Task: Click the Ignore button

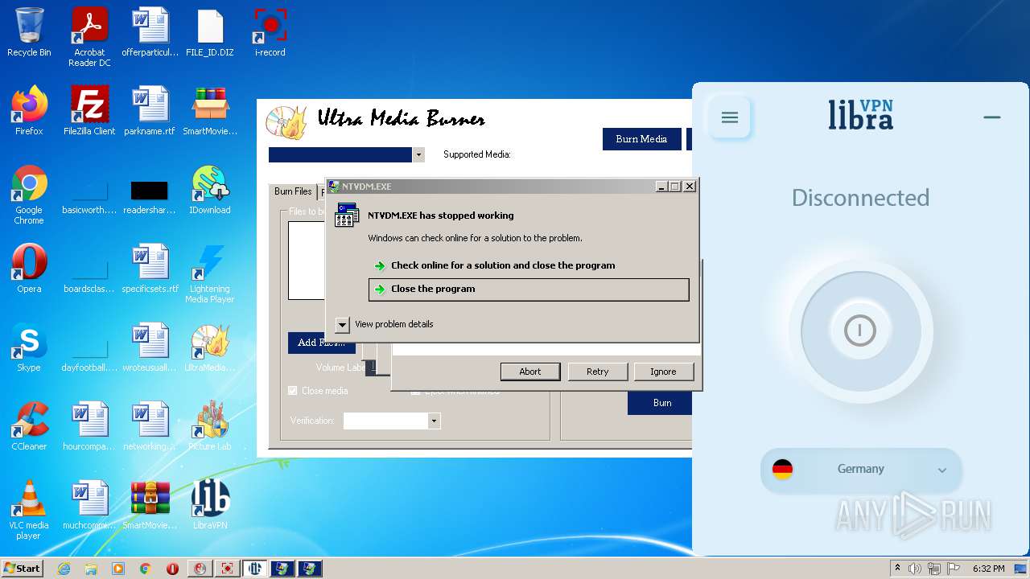Action: (663, 372)
